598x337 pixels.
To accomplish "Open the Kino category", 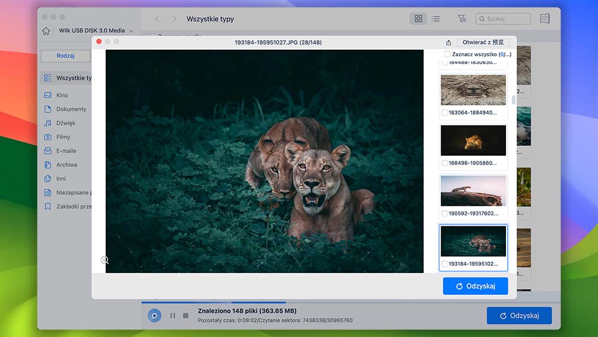I will click(62, 95).
